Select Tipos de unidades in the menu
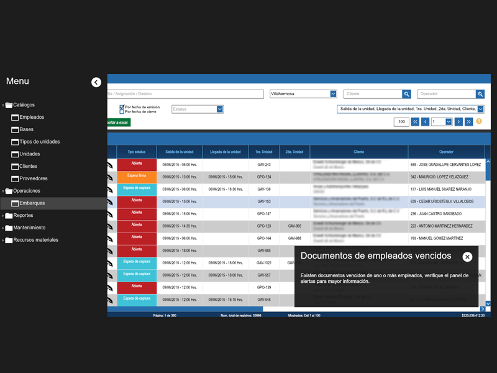This screenshot has height=373, width=497. click(39, 142)
